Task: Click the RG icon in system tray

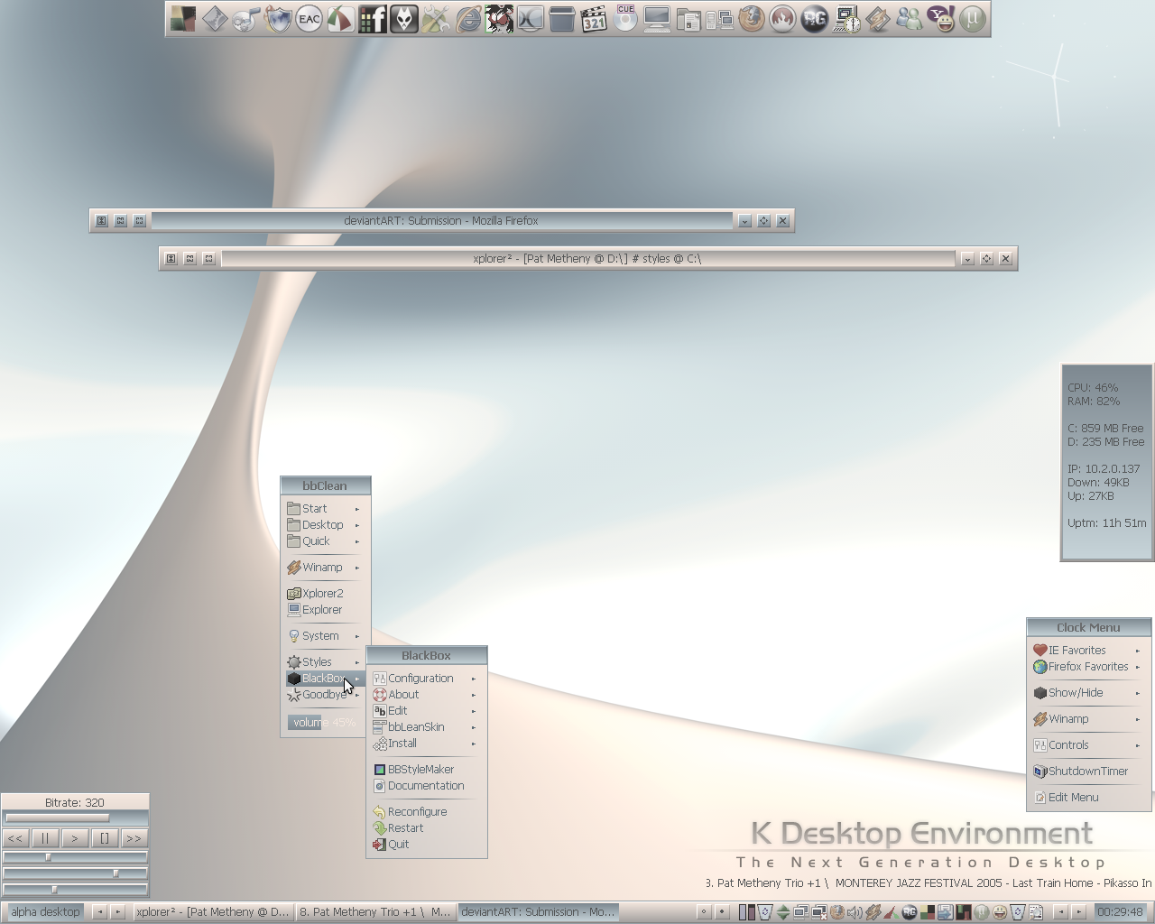Action: pos(909,912)
